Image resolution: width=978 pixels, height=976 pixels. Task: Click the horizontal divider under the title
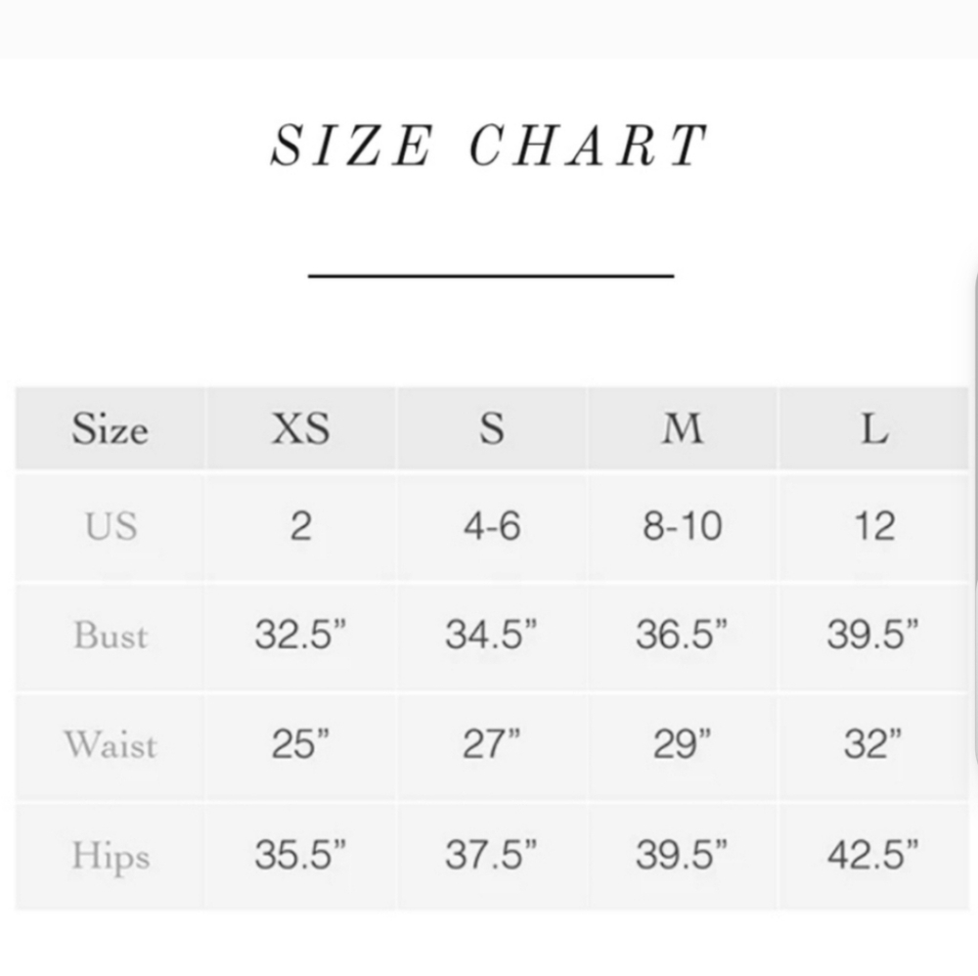tap(491, 275)
